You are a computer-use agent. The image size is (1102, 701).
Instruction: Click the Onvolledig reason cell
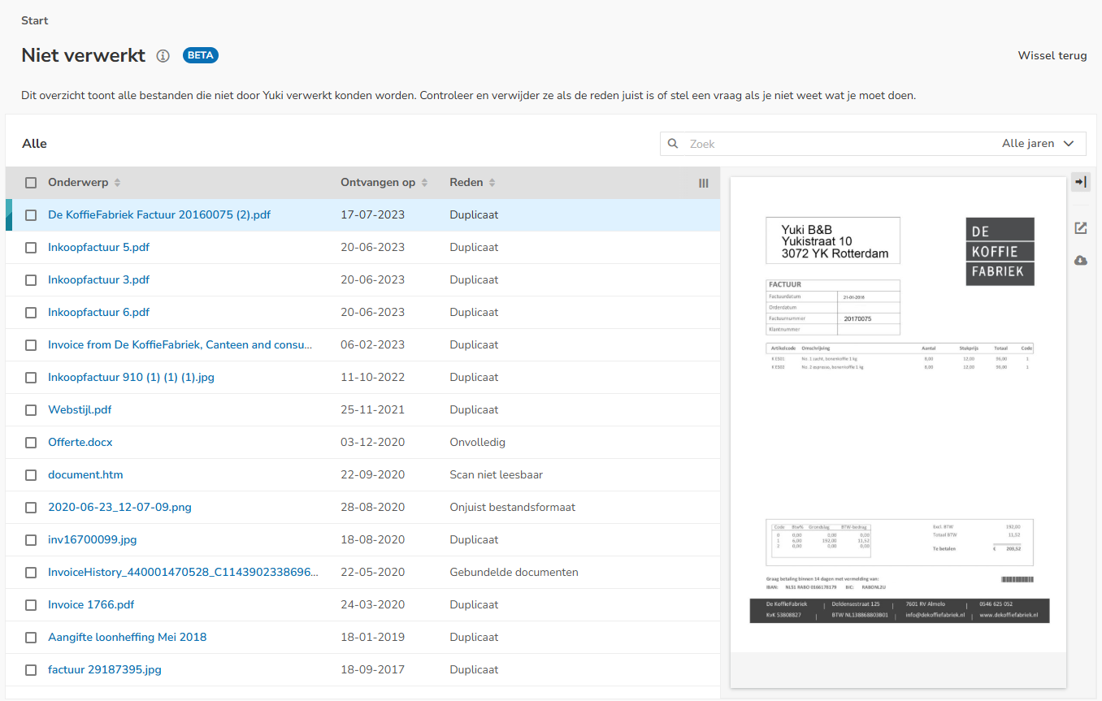pyautogui.click(x=477, y=443)
